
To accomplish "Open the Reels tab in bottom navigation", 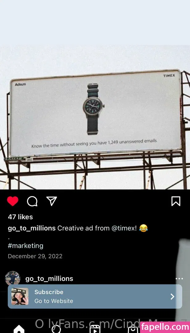I will tap(95, 329).
